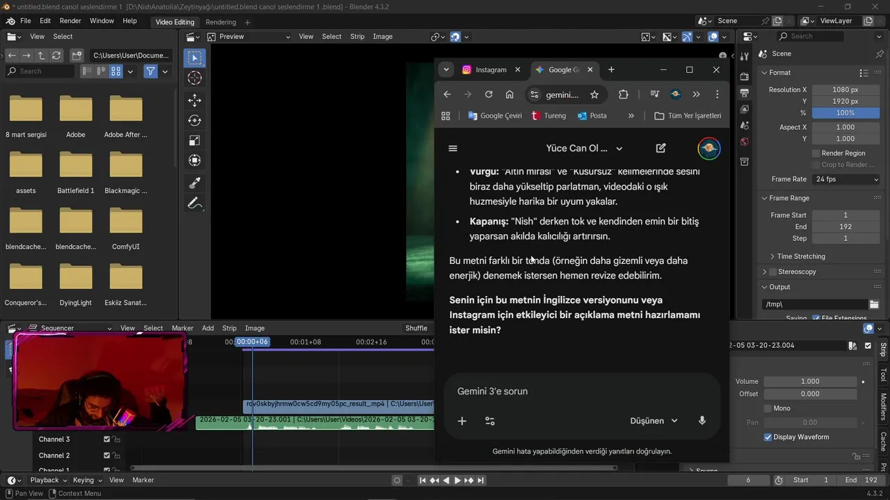Toggle File Extensions checkbox in Output

tap(816, 318)
